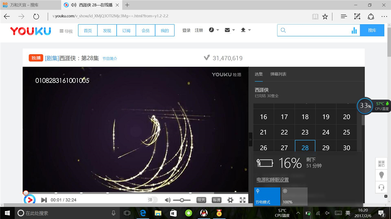The image size is (391, 219).
Task: Mute the video player volume icon
Action: pos(167,200)
